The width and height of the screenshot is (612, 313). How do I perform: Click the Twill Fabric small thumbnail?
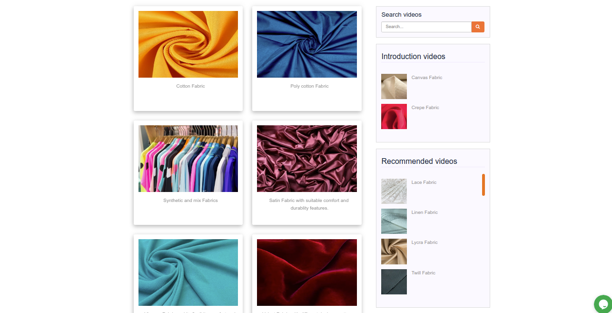point(394,282)
